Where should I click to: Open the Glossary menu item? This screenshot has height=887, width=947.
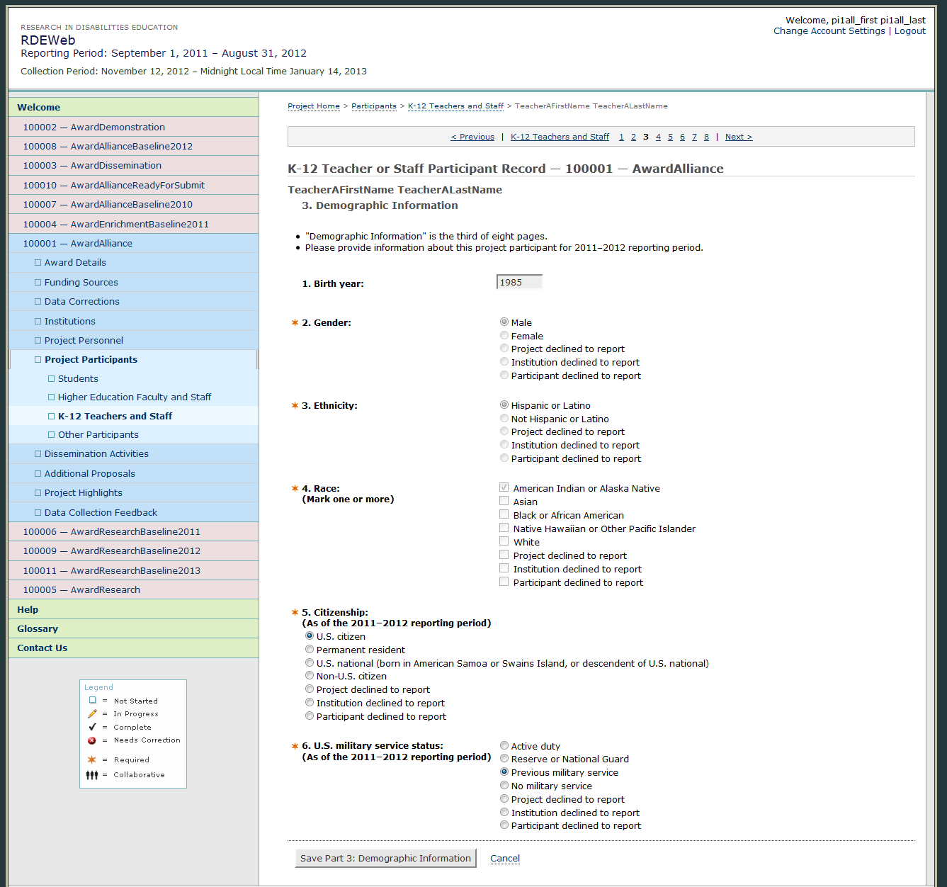tap(38, 629)
